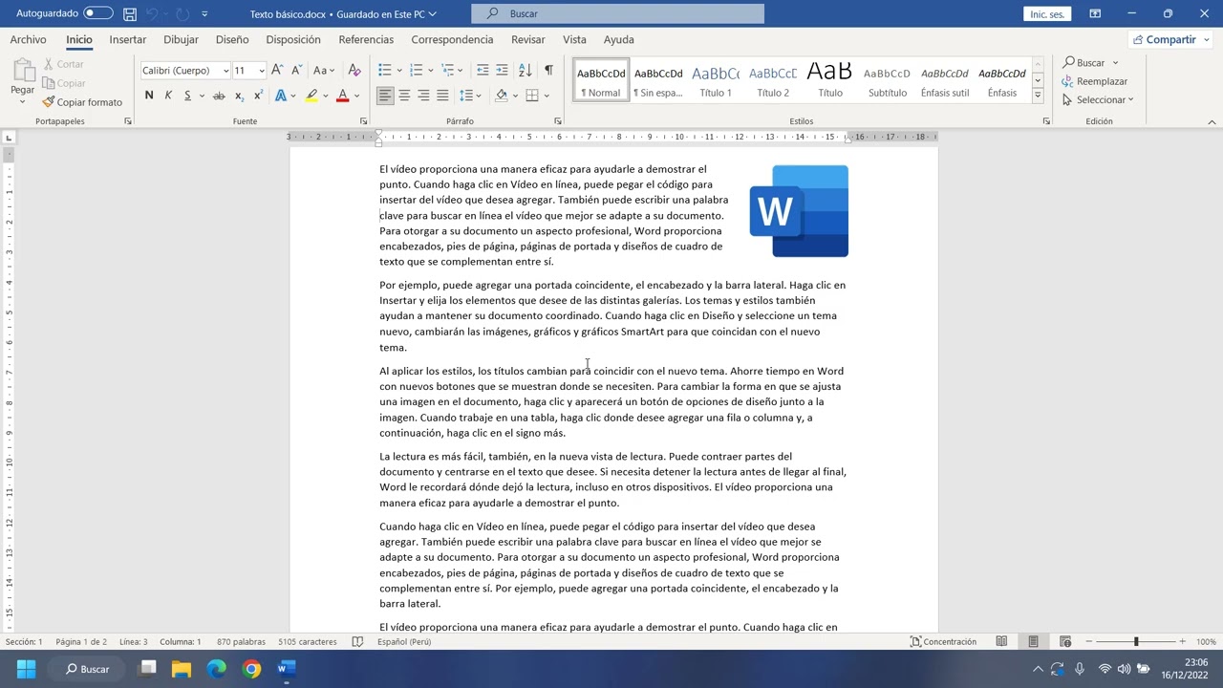The width and height of the screenshot is (1223, 688).
Task: Click the font color red A swatch
Action: click(342, 96)
